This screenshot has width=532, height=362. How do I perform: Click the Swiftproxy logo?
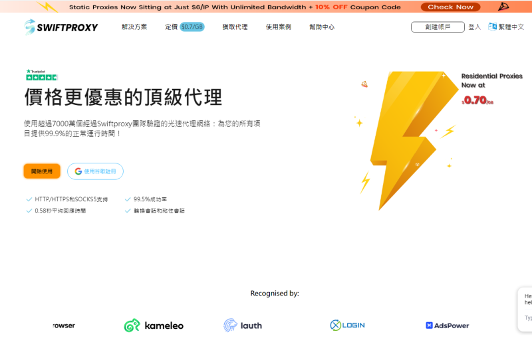click(x=61, y=27)
